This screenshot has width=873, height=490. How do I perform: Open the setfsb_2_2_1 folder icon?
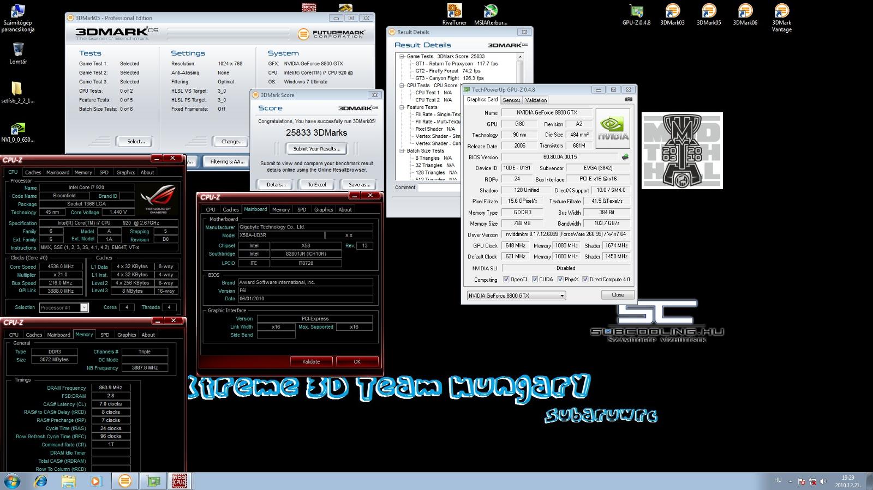(x=17, y=92)
